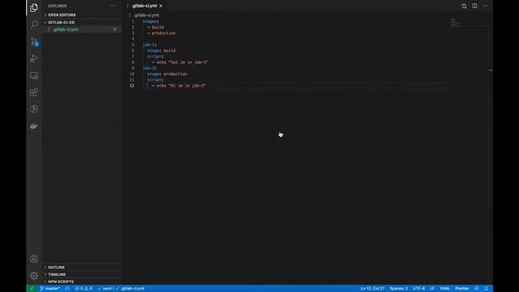Open Remote Explorer icon
The height and width of the screenshot is (292, 519).
pos(34,75)
